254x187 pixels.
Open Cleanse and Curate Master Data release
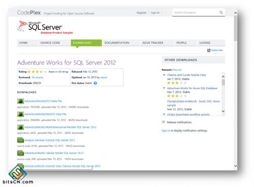point(186,75)
